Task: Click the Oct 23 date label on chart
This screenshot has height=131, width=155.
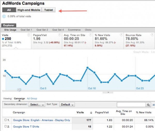Action: pos(140,88)
